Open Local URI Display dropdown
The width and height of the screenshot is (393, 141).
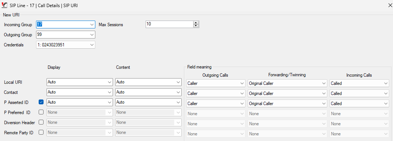(80, 82)
